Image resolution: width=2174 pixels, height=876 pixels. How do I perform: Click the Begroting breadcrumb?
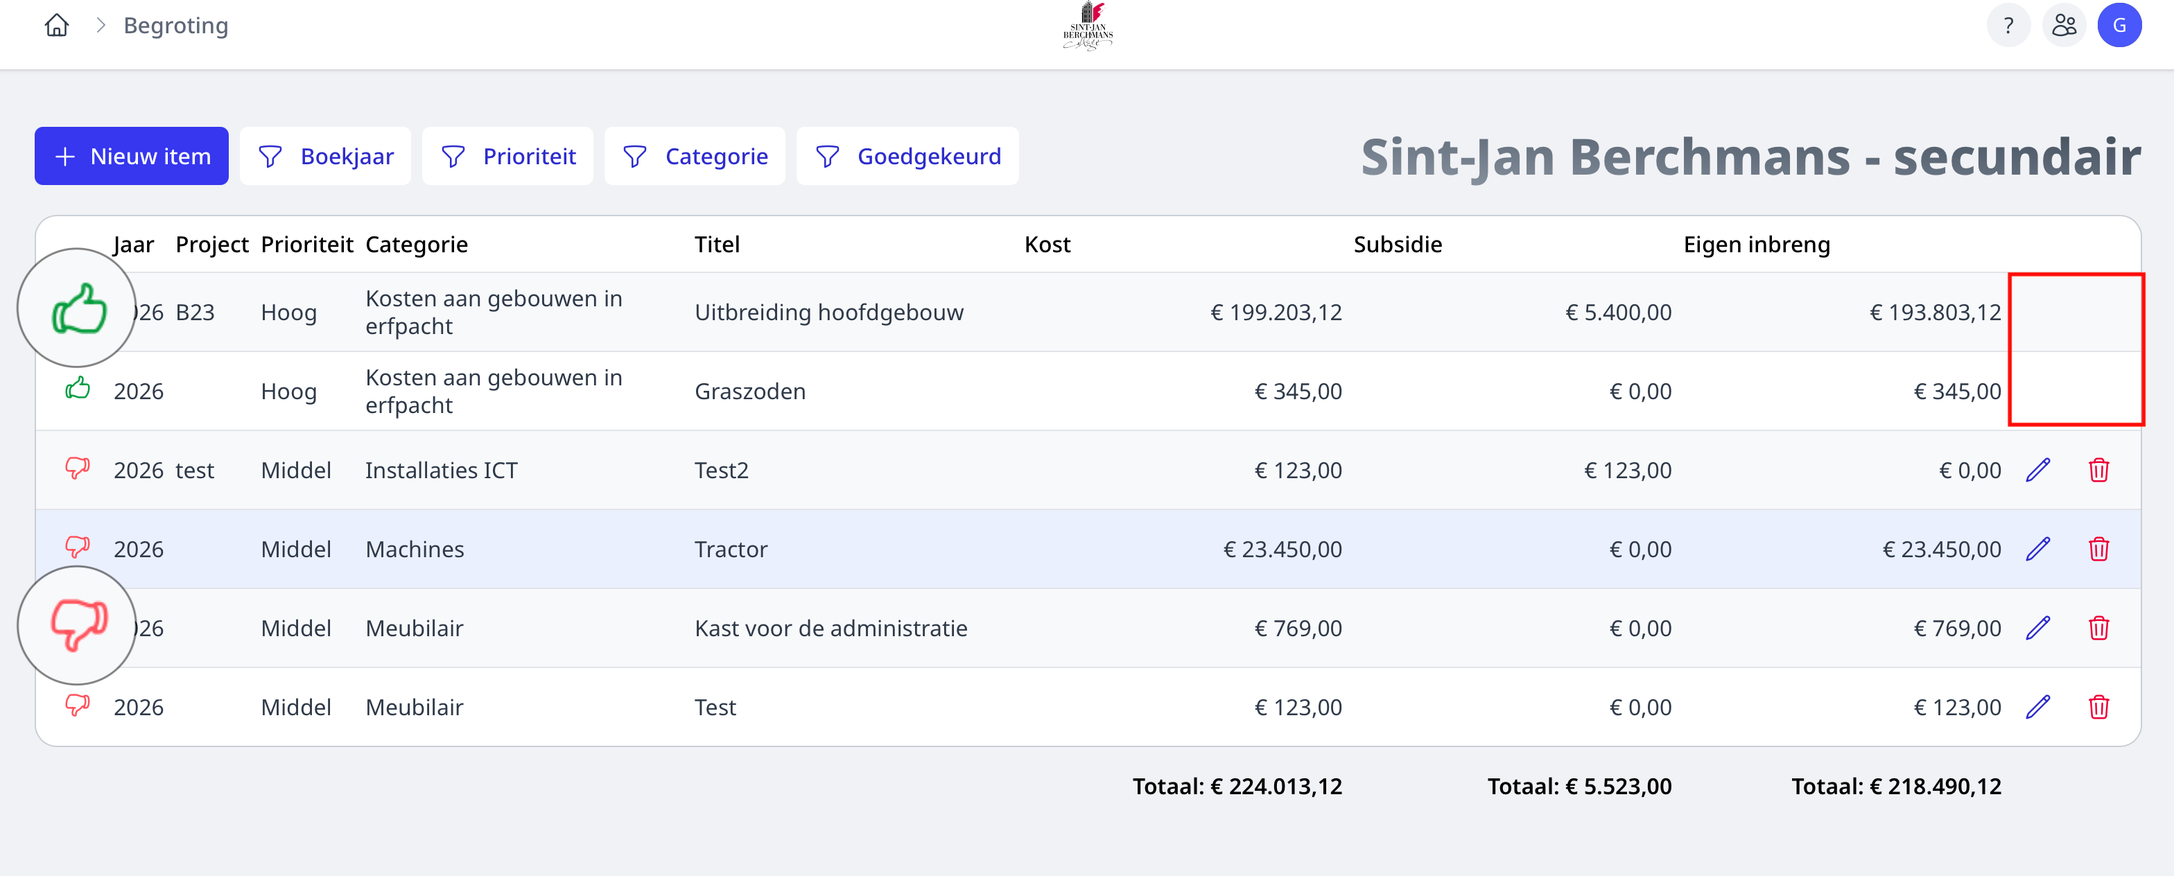click(175, 26)
